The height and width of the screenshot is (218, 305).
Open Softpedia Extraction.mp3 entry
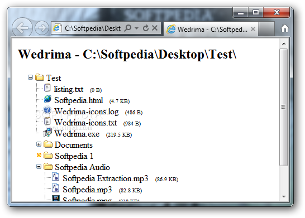click(105, 178)
